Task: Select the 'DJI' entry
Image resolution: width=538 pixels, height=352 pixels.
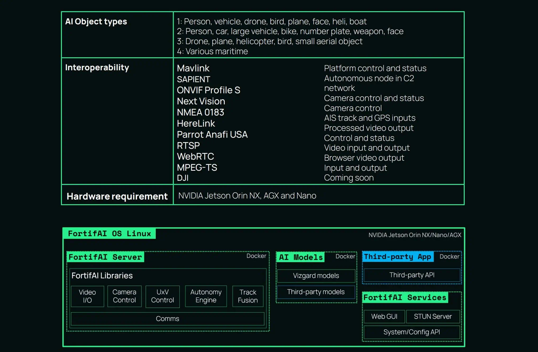Action: pyautogui.click(x=182, y=178)
